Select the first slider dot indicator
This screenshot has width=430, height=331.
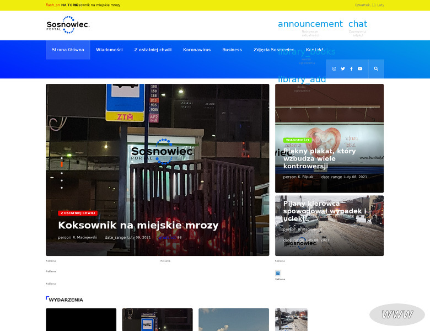pyautogui.click(x=62, y=158)
